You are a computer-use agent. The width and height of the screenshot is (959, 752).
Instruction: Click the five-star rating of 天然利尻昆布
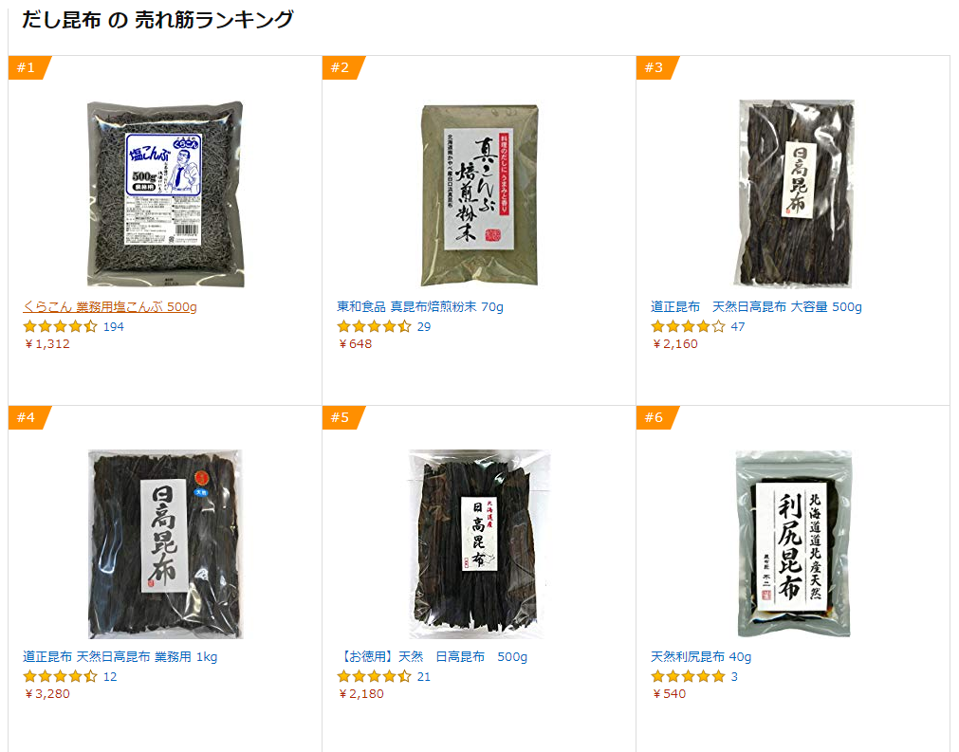click(x=688, y=676)
